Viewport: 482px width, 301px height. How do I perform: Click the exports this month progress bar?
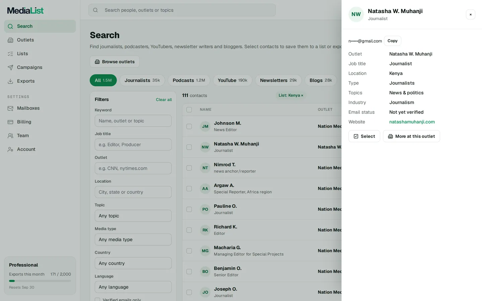(40, 281)
